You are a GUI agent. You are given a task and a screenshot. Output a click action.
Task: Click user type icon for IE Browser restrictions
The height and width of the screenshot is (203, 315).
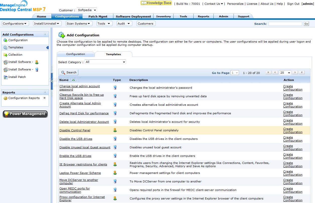tap(115, 164)
